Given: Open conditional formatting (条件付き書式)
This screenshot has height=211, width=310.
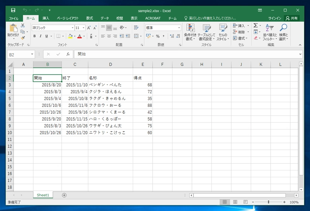Looking at the screenshot, I should click(190, 33).
